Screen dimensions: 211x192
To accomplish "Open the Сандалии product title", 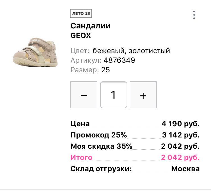I will [x=90, y=26].
